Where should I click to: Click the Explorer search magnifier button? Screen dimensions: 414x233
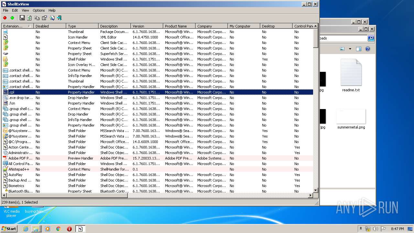coord(371,38)
